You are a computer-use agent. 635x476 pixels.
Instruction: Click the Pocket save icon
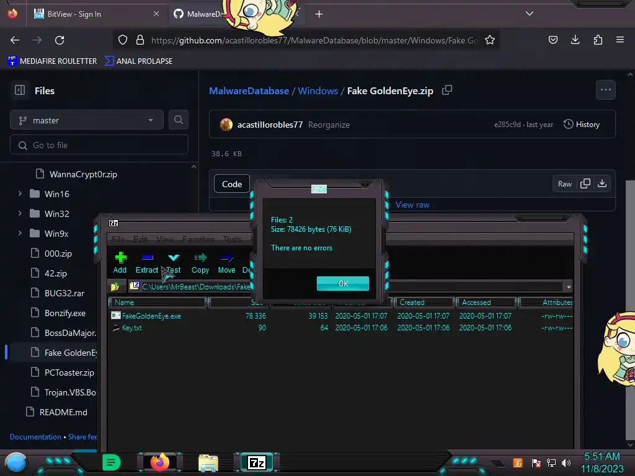[553, 40]
